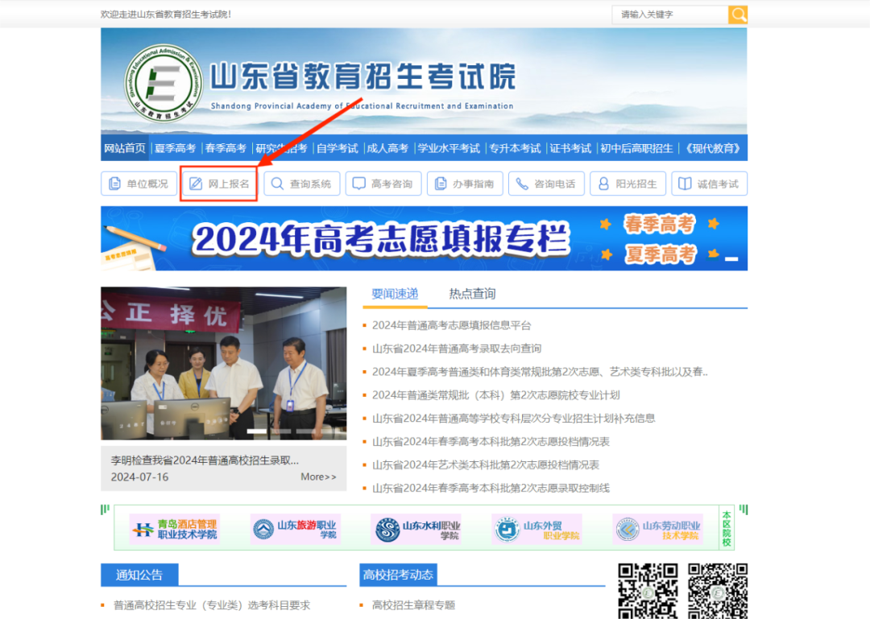Click the 咨询电话 phone icon
Viewport: 870px width, 619px height.
point(522,184)
